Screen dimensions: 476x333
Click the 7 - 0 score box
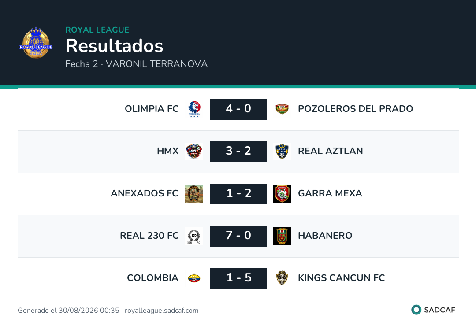click(238, 236)
